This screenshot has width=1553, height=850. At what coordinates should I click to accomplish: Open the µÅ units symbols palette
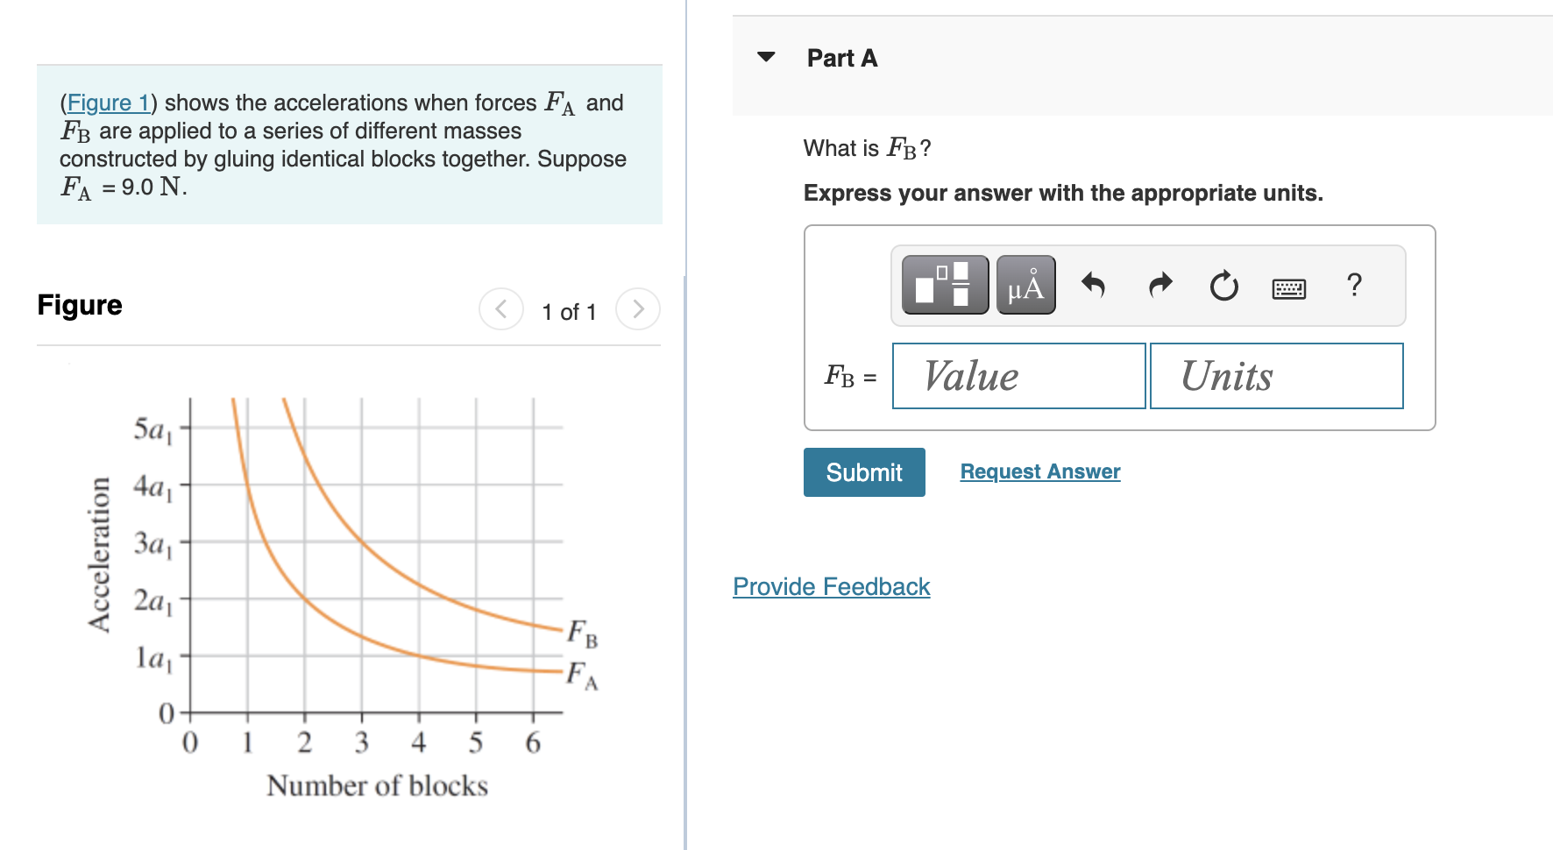[1025, 285]
